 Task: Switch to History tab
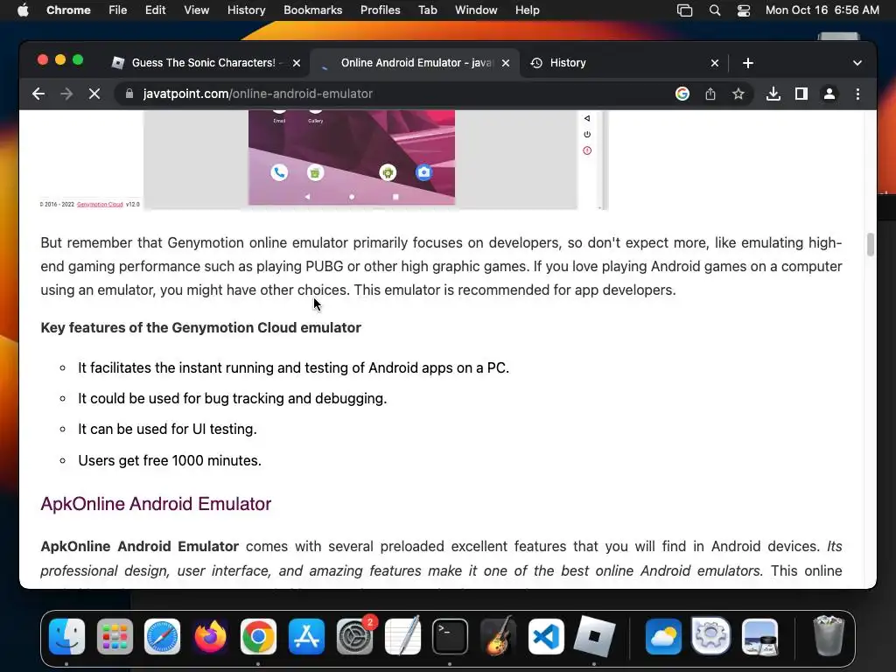(x=624, y=63)
